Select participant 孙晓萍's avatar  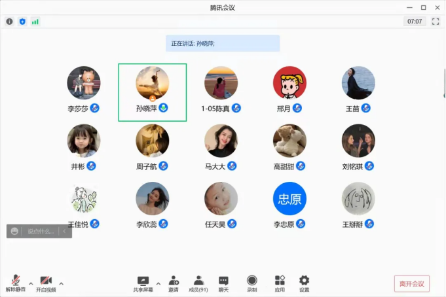(x=152, y=84)
